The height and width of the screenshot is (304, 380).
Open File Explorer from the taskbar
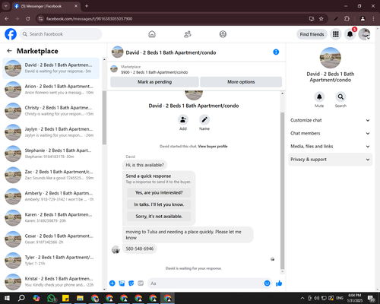pyautogui.click(x=81, y=298)
